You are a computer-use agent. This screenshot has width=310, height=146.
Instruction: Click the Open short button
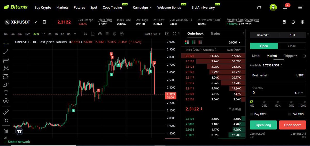tap(292, 125)
